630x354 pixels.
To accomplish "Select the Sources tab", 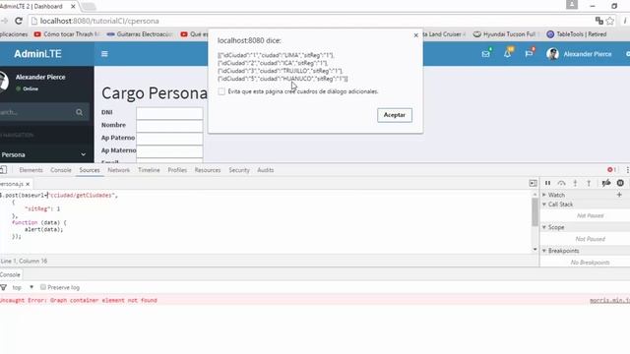I will (x=90, y=170).
